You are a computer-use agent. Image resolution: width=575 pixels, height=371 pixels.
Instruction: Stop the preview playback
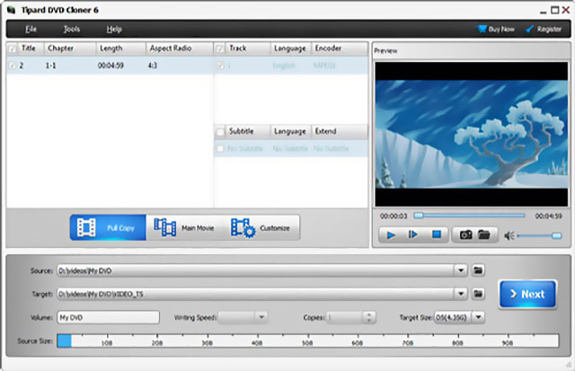click(x=436, y=234)
